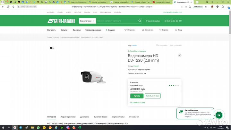This screenshot has width=231, height=130.
Task: Switch to the Документация tab
Action: pyautogui.click(x=101, y=117)
